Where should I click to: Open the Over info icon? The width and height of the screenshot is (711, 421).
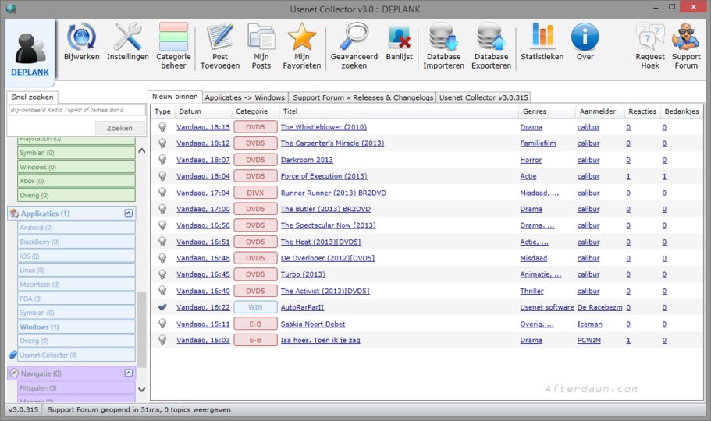[585, 37]
